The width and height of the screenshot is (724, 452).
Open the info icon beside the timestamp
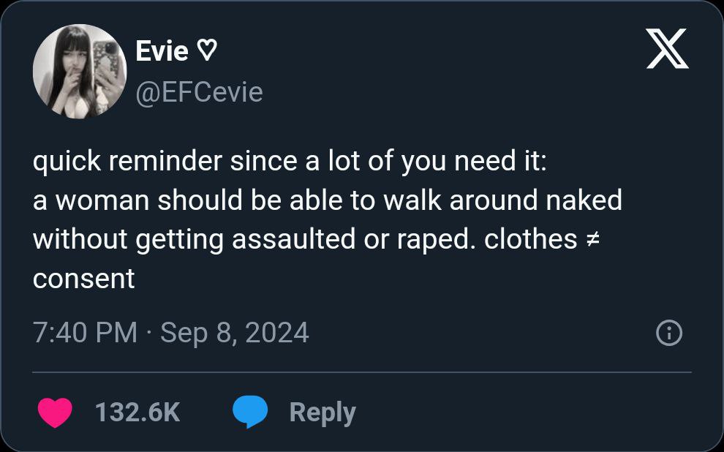(669, 334)
